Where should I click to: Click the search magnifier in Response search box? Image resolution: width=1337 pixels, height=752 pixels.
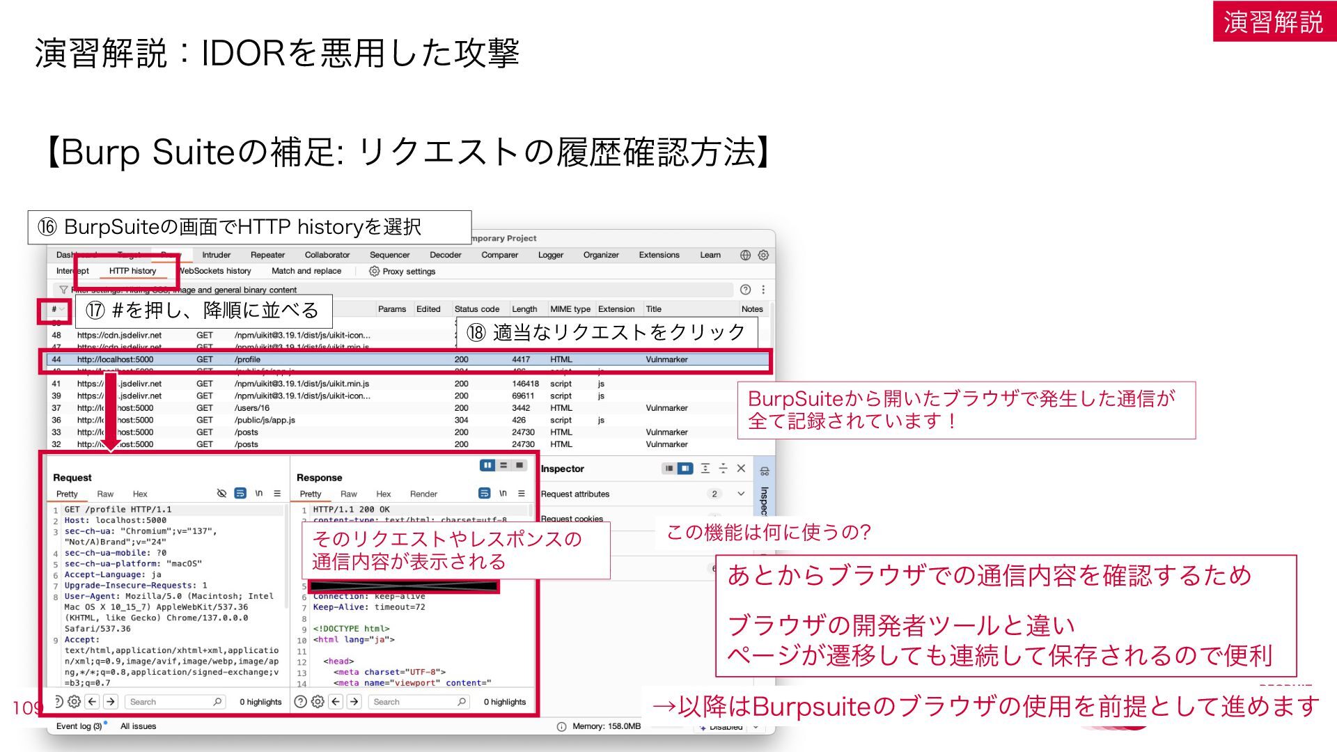click(462, 702)
